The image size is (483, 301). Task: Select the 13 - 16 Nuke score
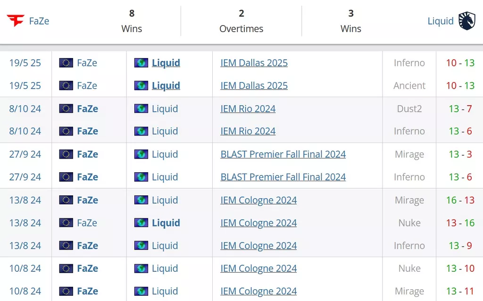pos(460,223)
